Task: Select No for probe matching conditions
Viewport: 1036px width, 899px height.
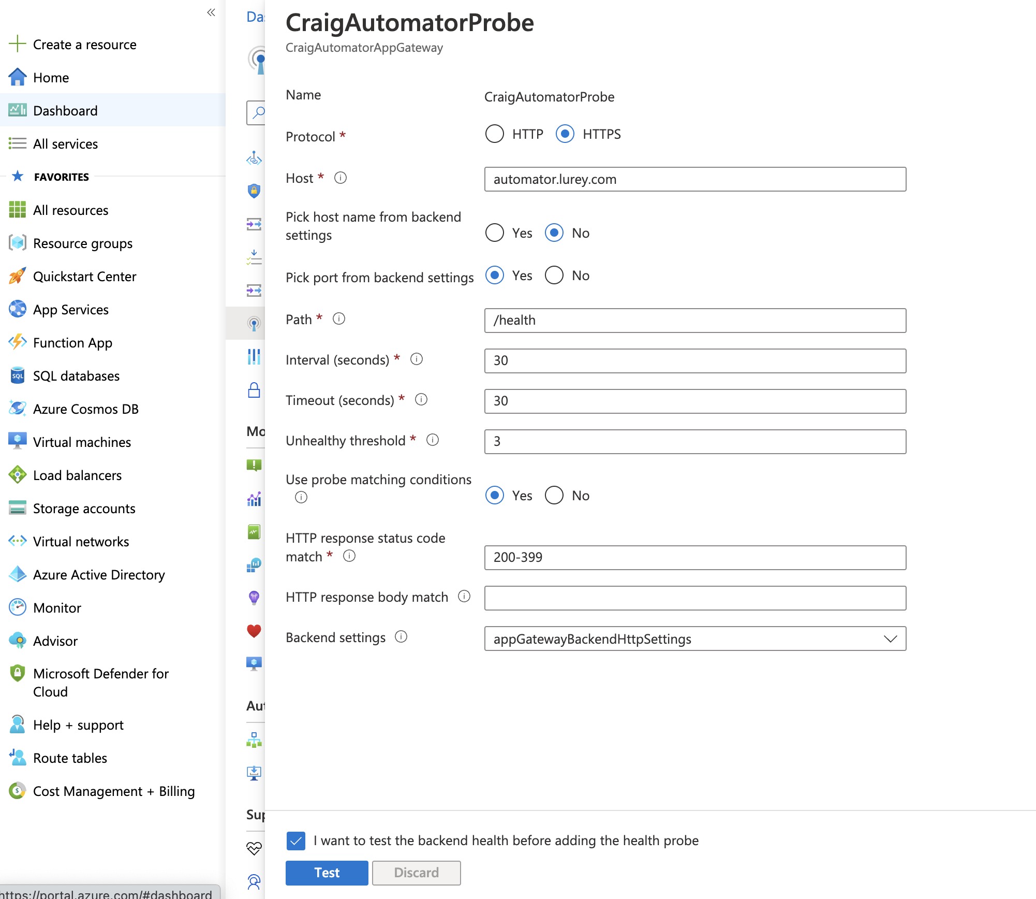Action: 554,496
